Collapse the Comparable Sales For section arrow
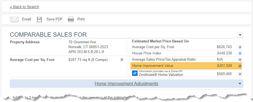Screen dimensions: 253x102 click(240, 35)
